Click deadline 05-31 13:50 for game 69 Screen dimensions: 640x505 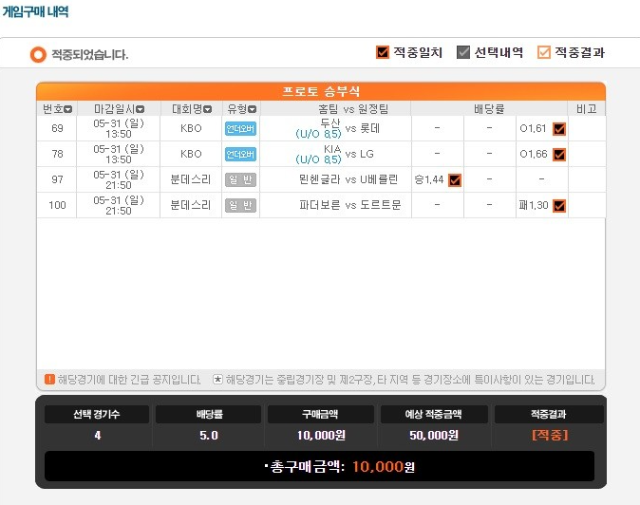pyautogui.click(x=119, y=128)
